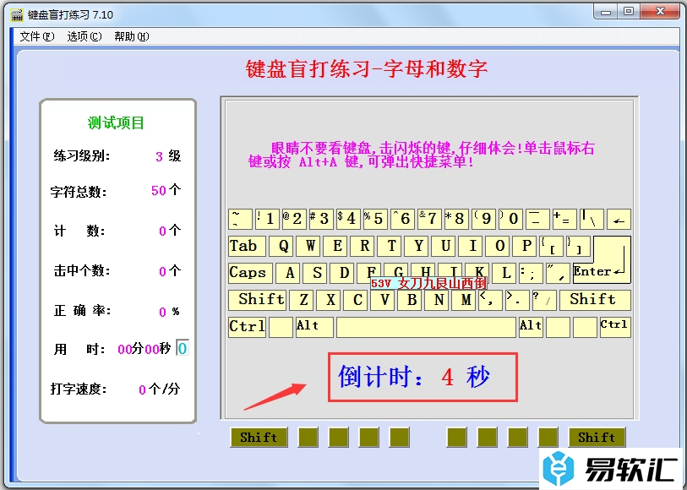
Task: Click the comma key
Action: pyautogui.click(x=491, y=300)
